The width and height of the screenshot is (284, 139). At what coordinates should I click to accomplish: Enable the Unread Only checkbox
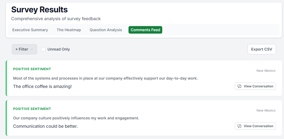point(43,49)
